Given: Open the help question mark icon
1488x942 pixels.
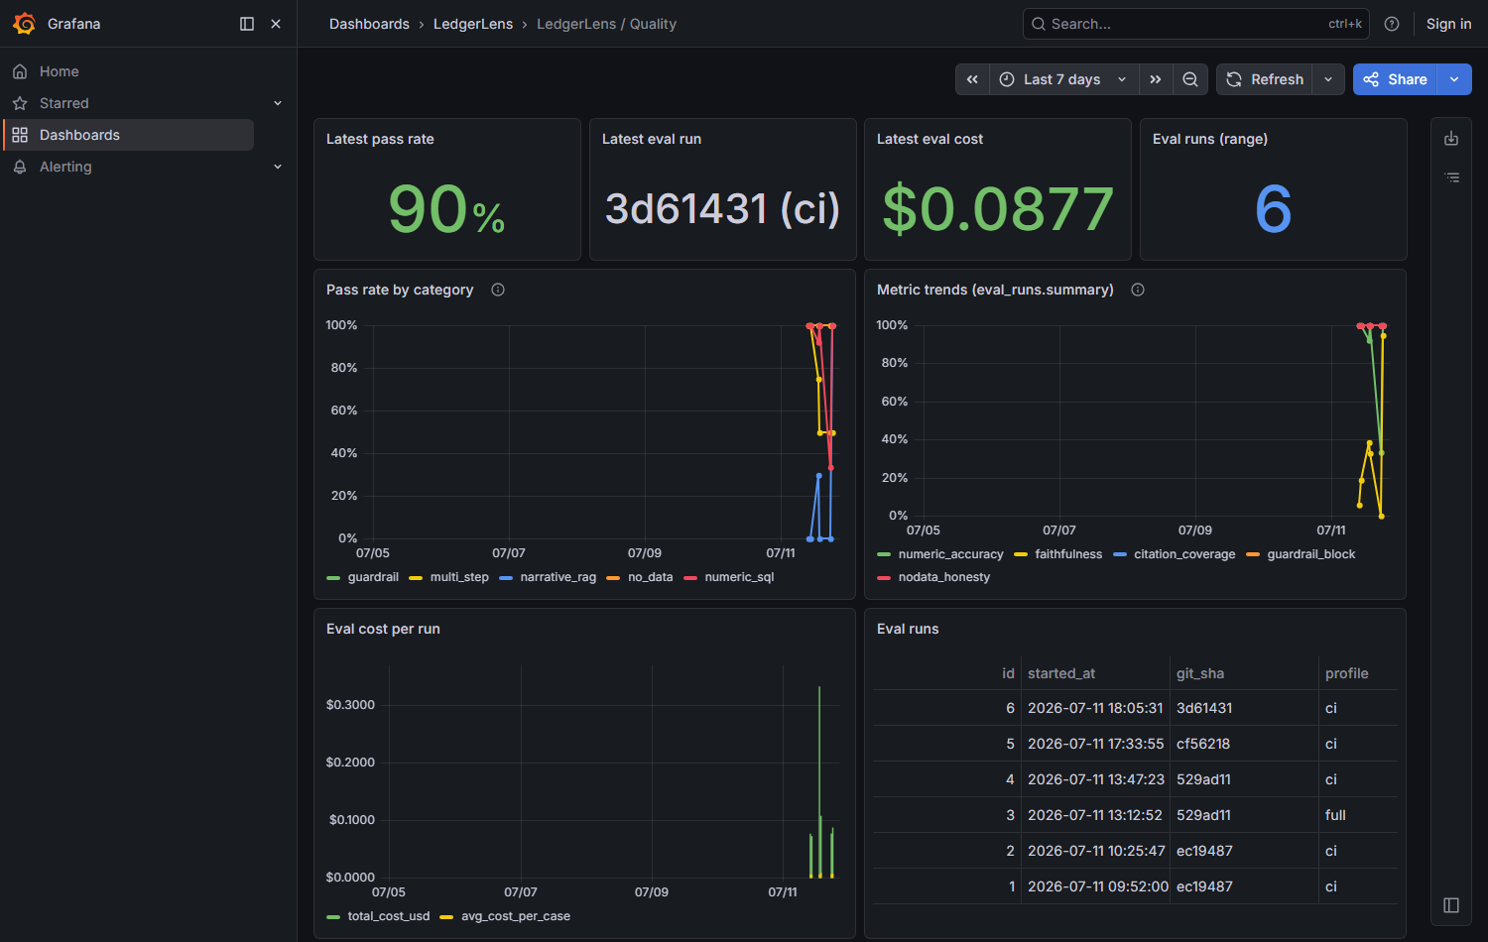Looking at the screenshot, I should pos(1392,24).
